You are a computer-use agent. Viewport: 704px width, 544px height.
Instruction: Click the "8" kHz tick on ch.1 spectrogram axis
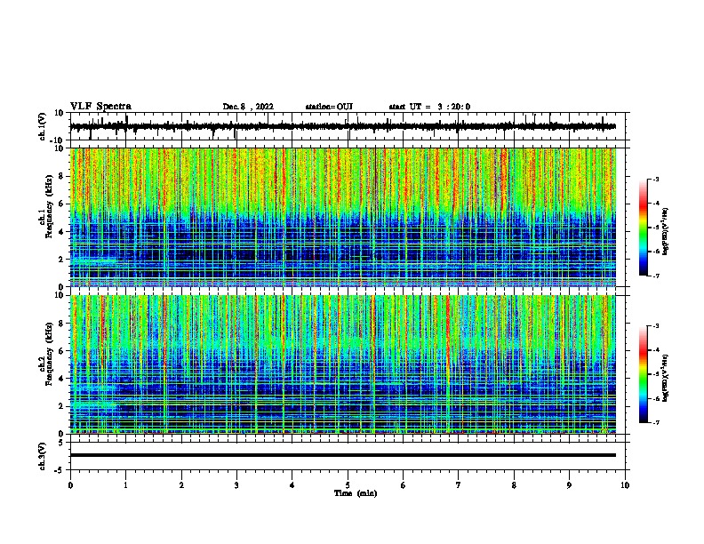(x=63, y=176)
